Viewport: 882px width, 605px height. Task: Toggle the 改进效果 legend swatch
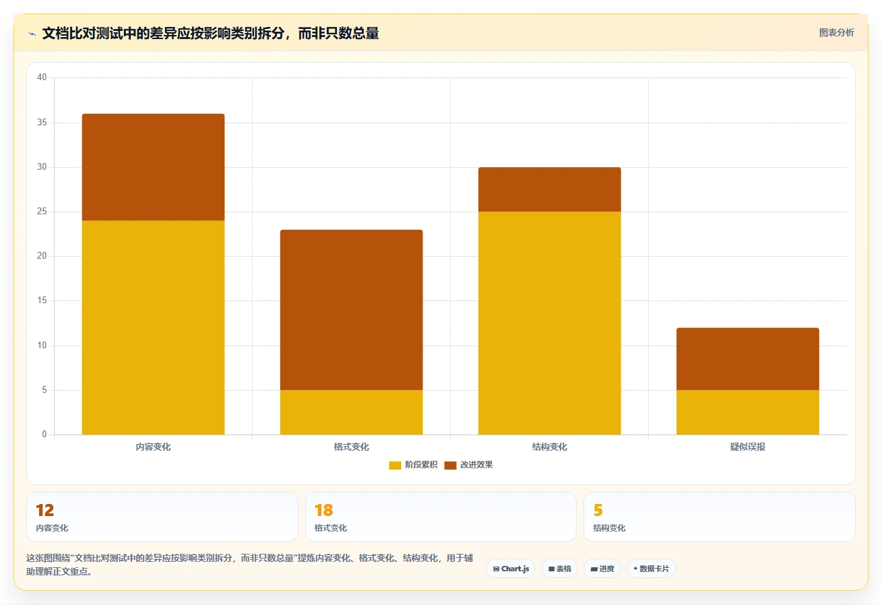pyautogui.click(x=450, y=465)
